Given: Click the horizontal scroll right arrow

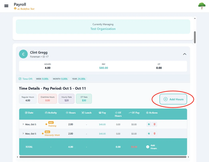Looking at the screenshot, I should pos(188,157).
